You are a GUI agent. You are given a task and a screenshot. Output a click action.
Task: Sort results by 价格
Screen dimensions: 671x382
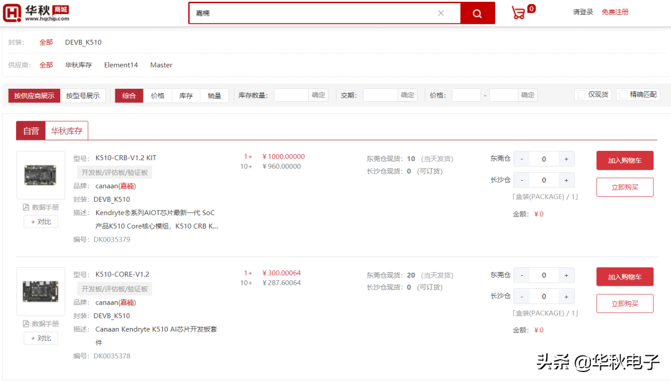coord(157,96)
